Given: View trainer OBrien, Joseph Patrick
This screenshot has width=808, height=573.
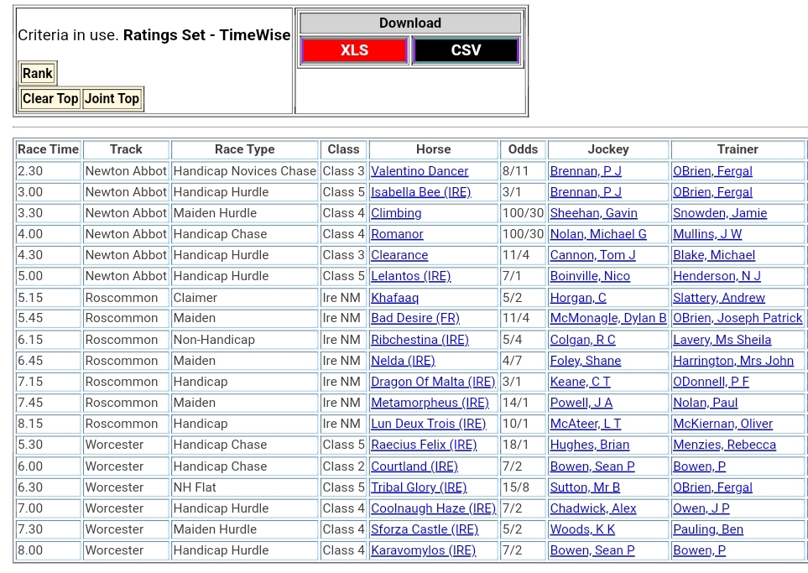Looking at the screenshot, I should pyautogui.click(x=738, y=318).
